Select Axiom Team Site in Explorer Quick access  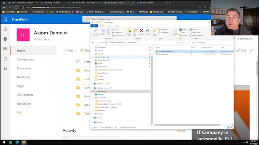pyautogui.click(x=104, y=57)
